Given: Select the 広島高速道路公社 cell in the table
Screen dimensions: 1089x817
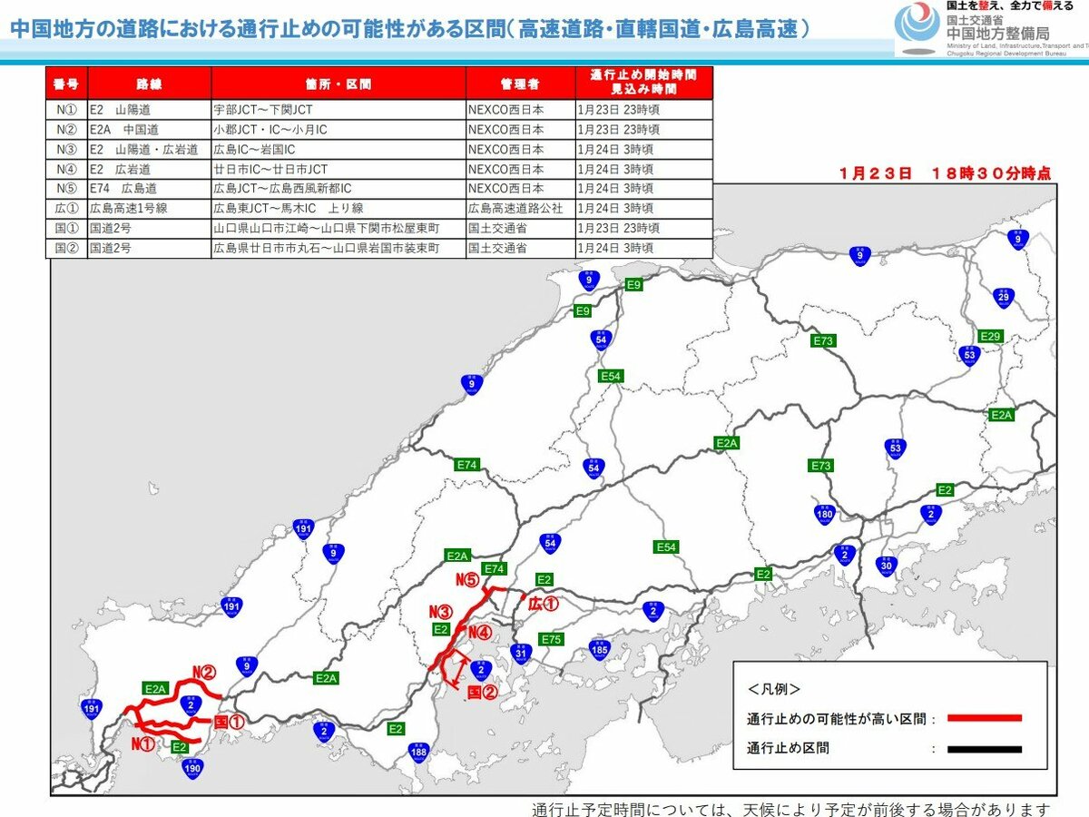Looking at the screenshot, I should [x=515, y=208].
